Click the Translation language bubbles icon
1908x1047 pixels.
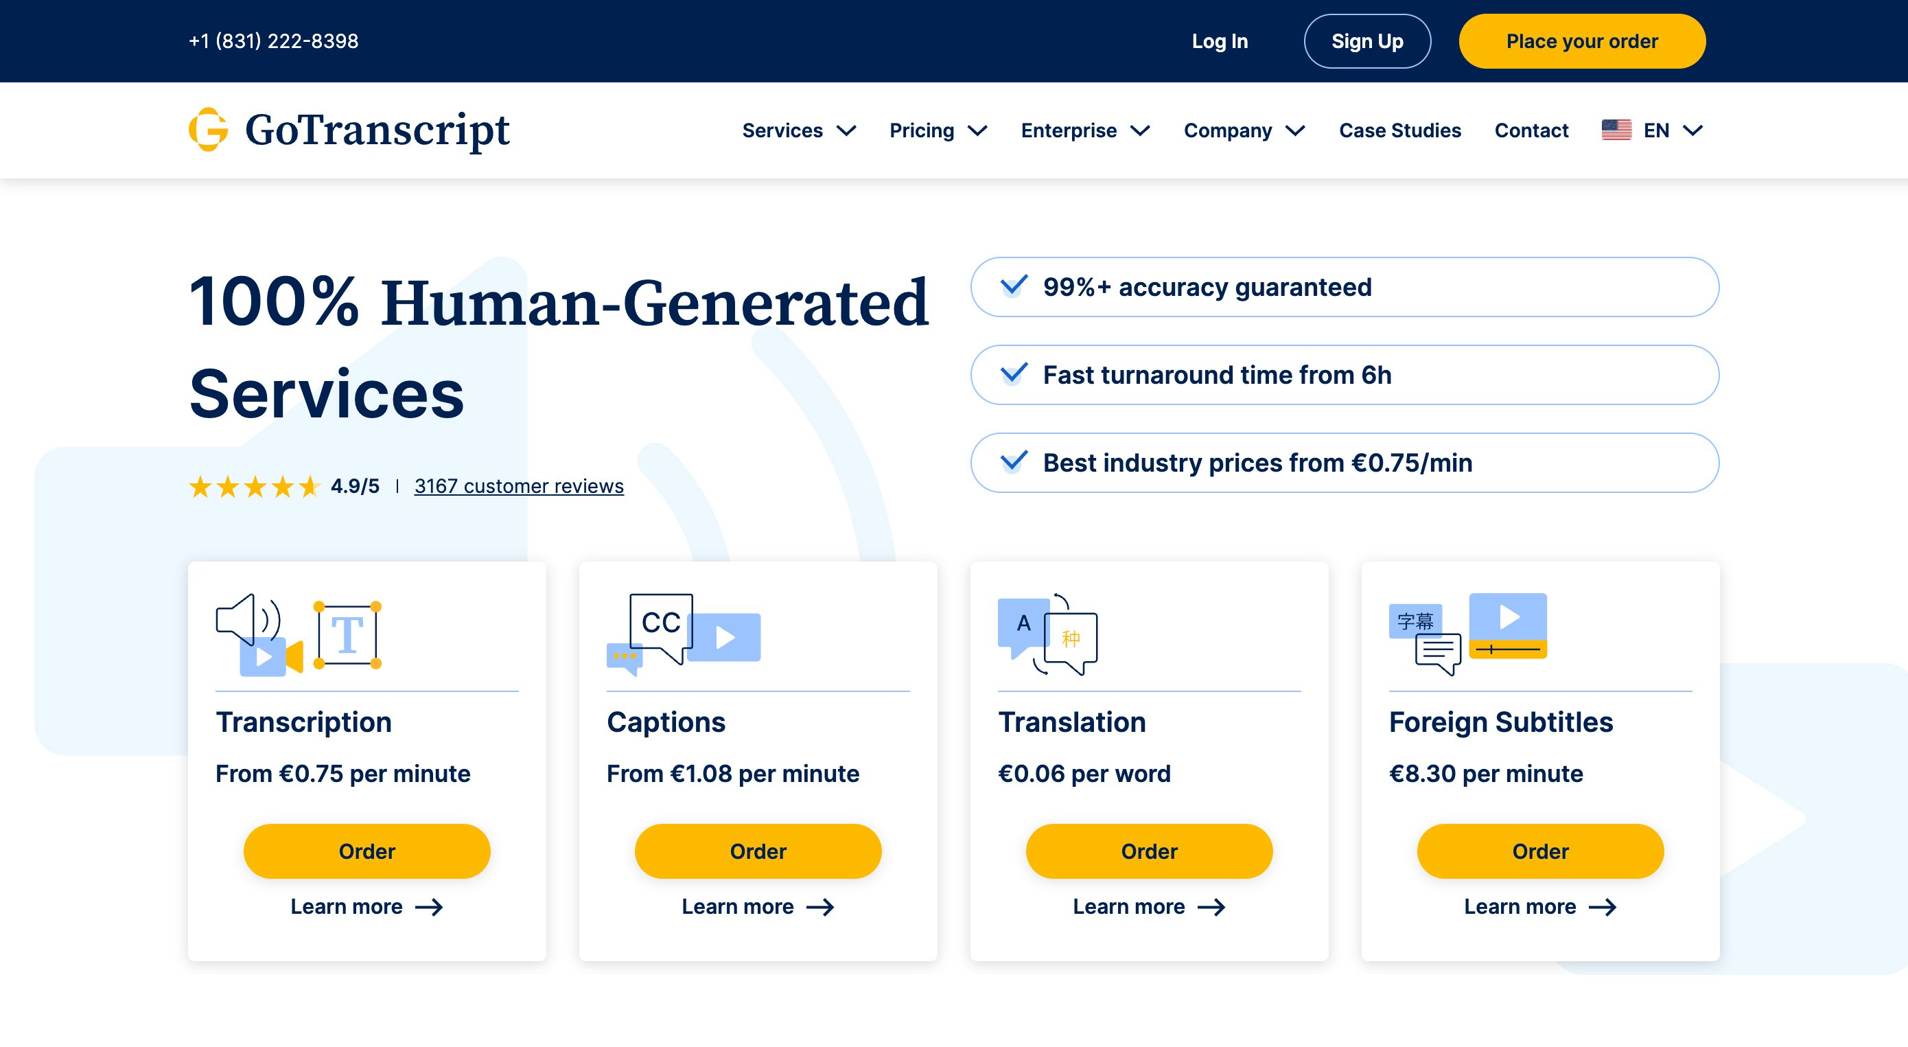[x=1047, y=635]
